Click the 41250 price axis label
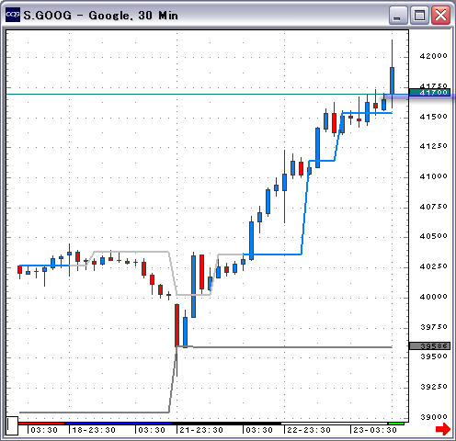The image size is (456, 441). tap(433, 146)
